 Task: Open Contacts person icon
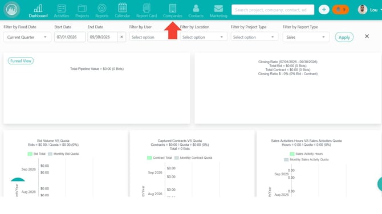[x=196, y=9]
